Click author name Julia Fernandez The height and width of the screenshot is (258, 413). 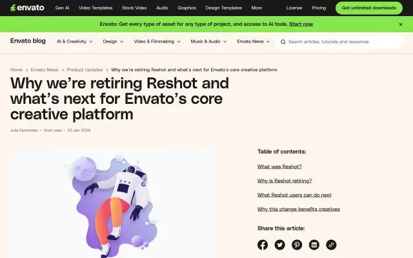point(24,130)
